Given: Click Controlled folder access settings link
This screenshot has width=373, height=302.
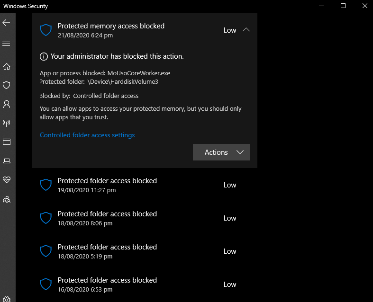Looking at the screenshot, I should coord(87,135).
